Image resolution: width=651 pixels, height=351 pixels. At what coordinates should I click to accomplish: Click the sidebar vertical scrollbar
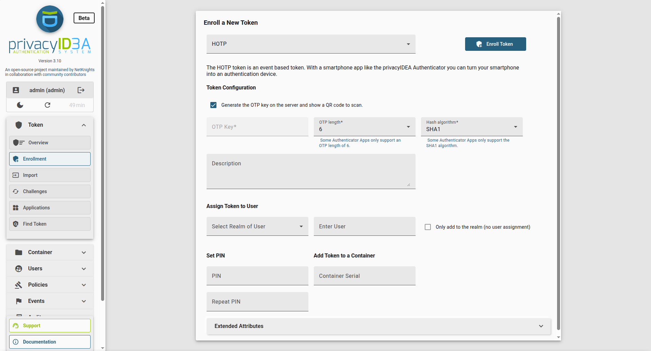point(102,152)
